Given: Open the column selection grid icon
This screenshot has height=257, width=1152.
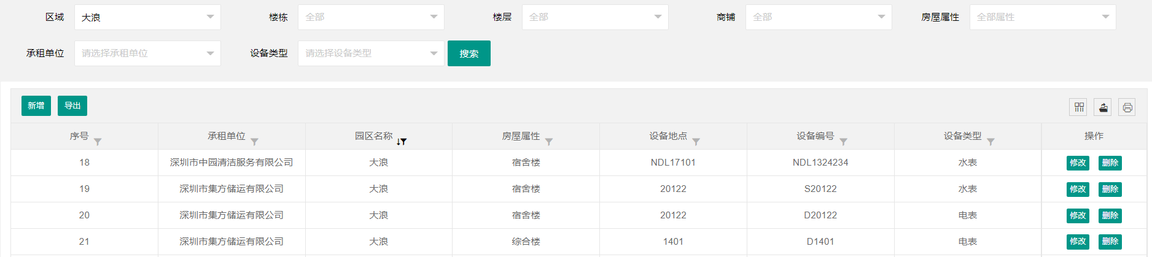Looking at the screenshot, I should (x=1079, y=107).
